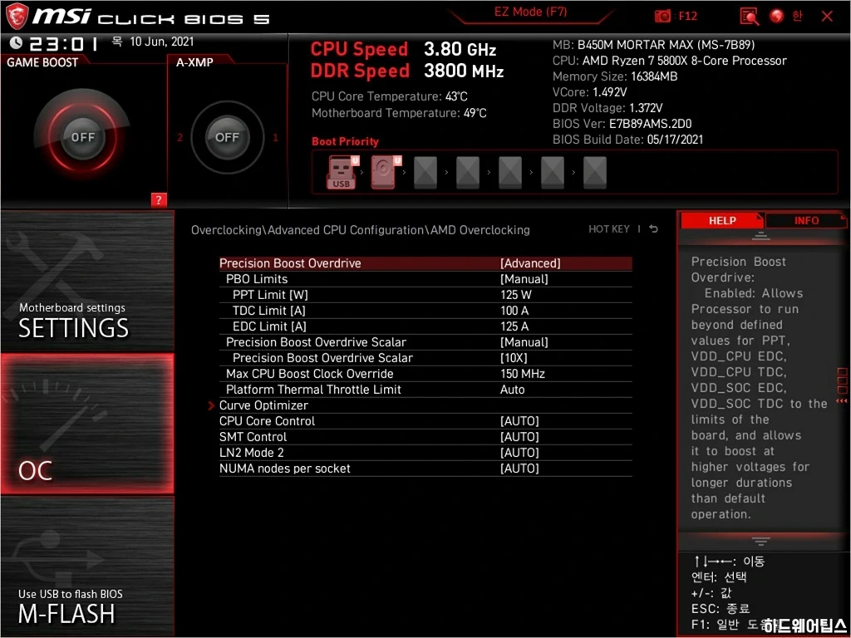
Task: Take a screenshot with the F12 camera icon
Action: click(x=662, y=17)
